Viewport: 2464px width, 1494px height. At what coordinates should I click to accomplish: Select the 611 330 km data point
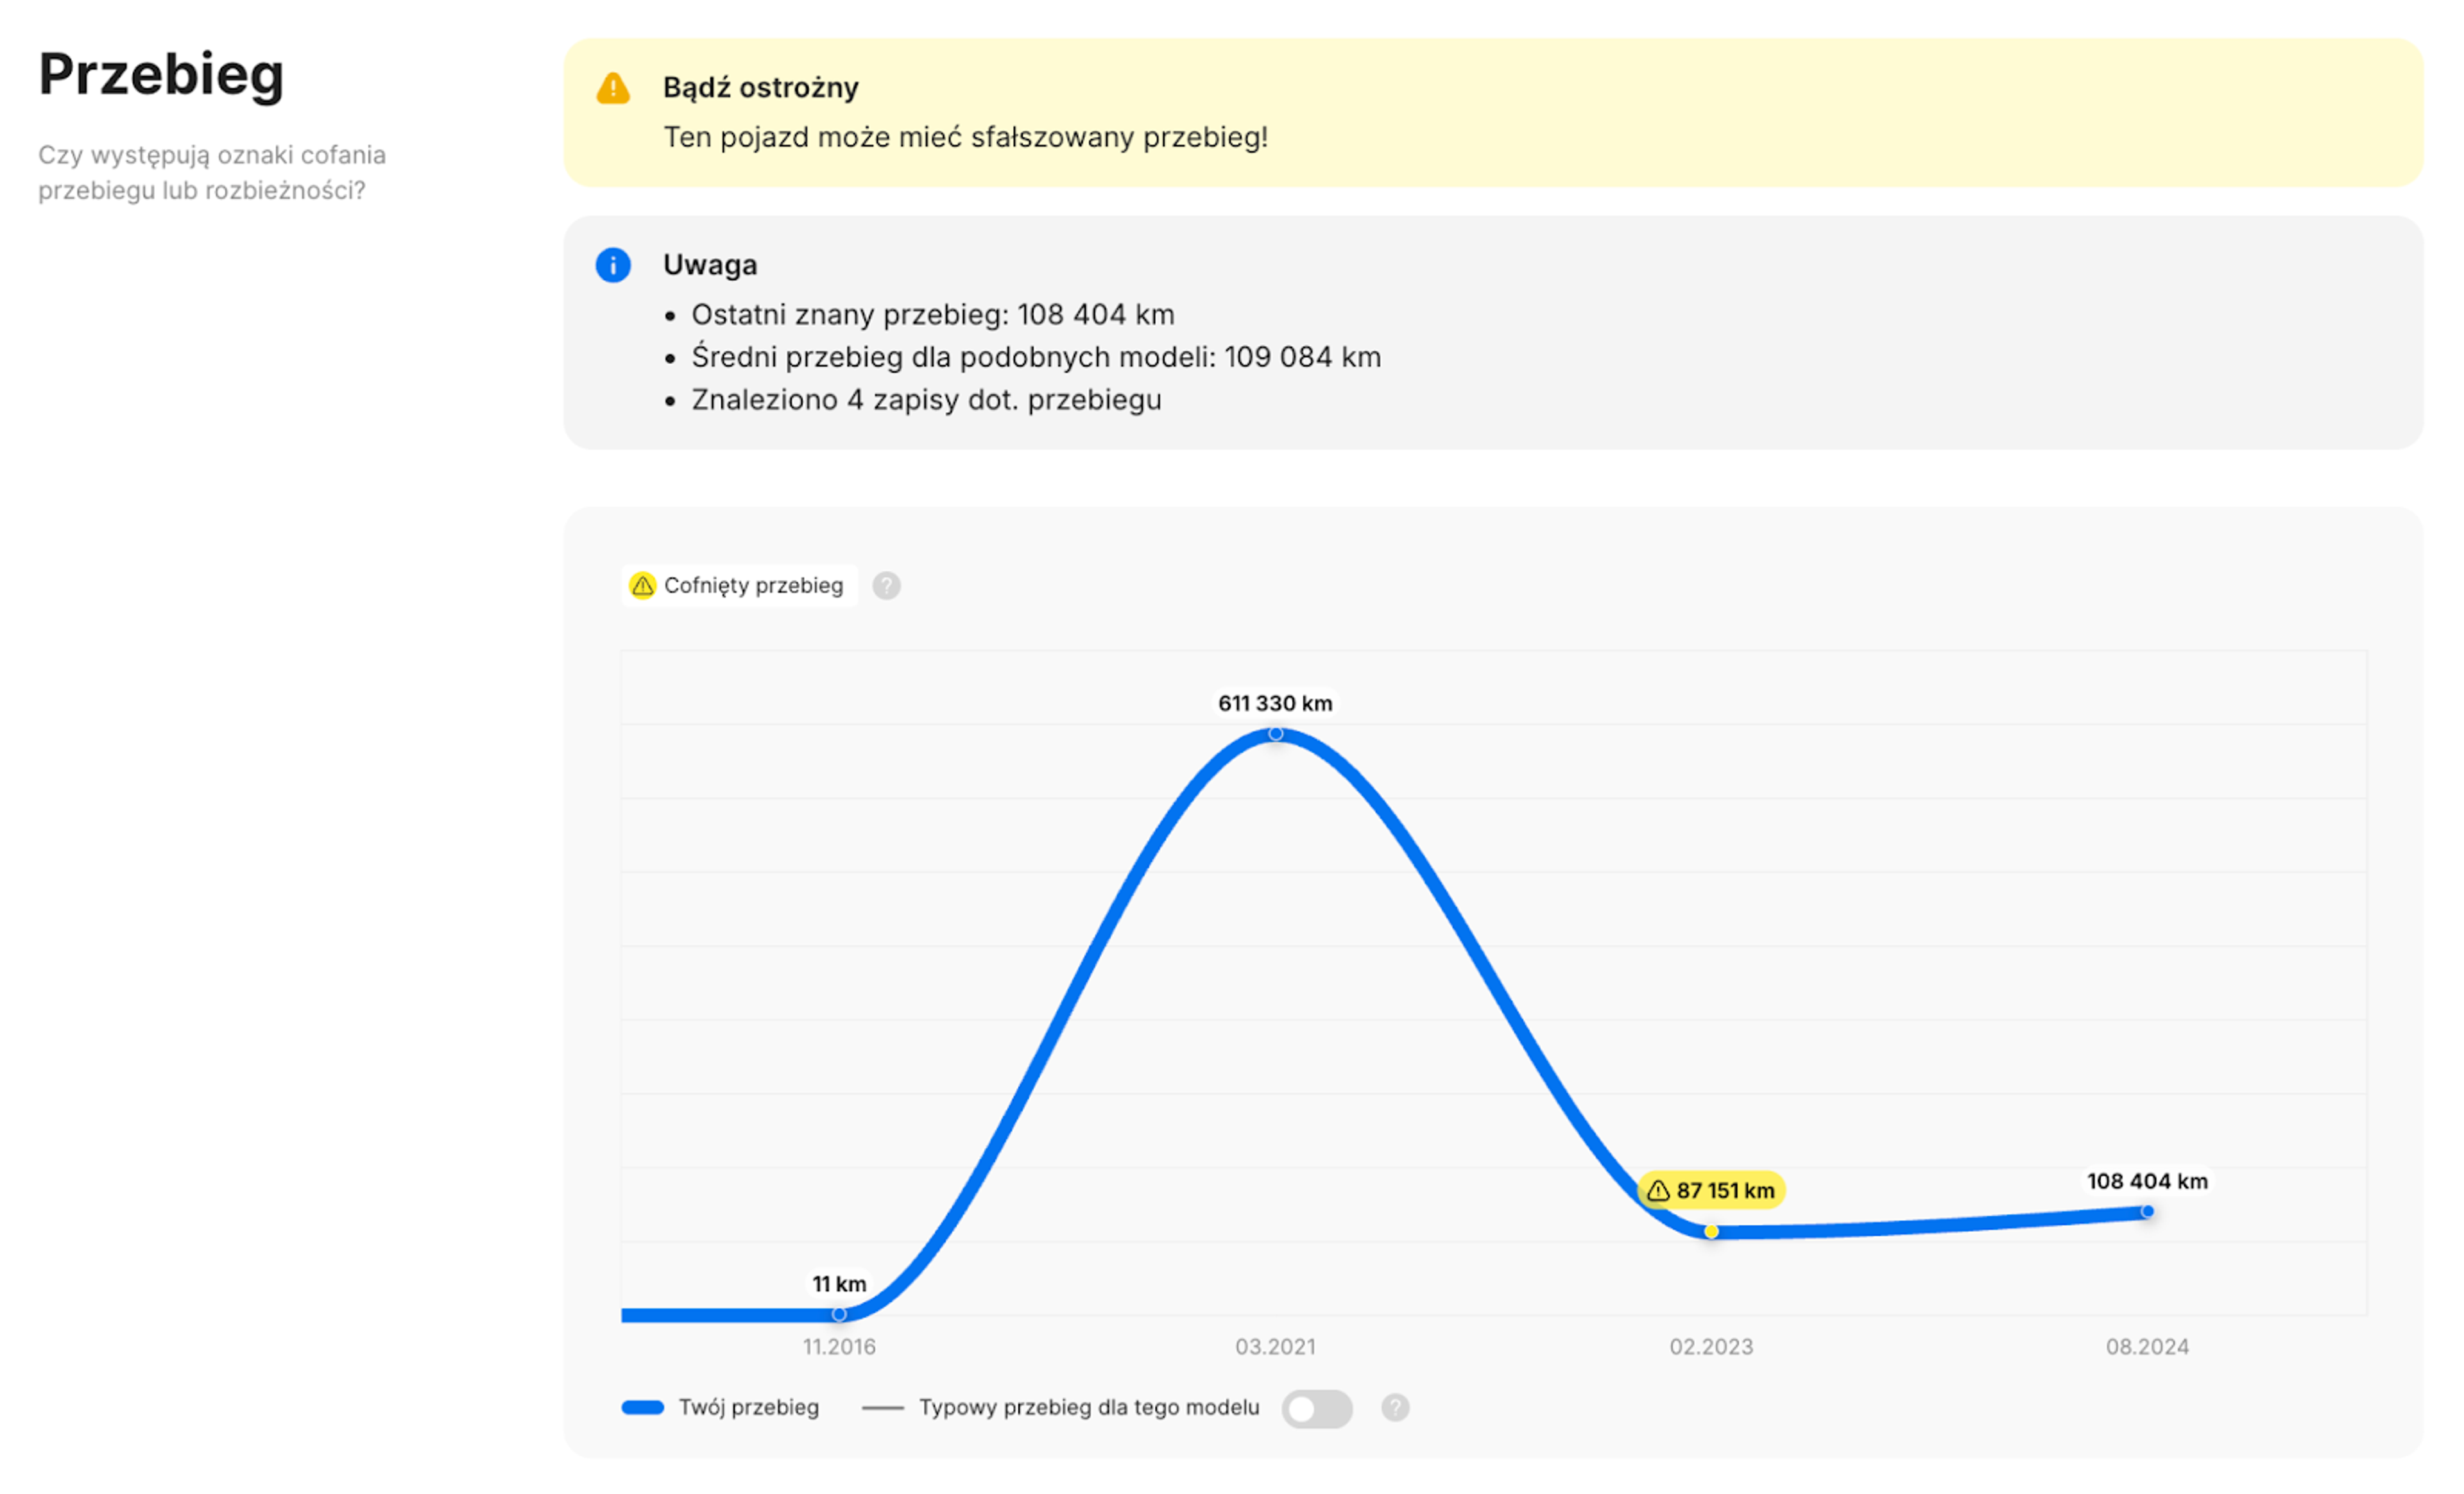point(1276,735)
